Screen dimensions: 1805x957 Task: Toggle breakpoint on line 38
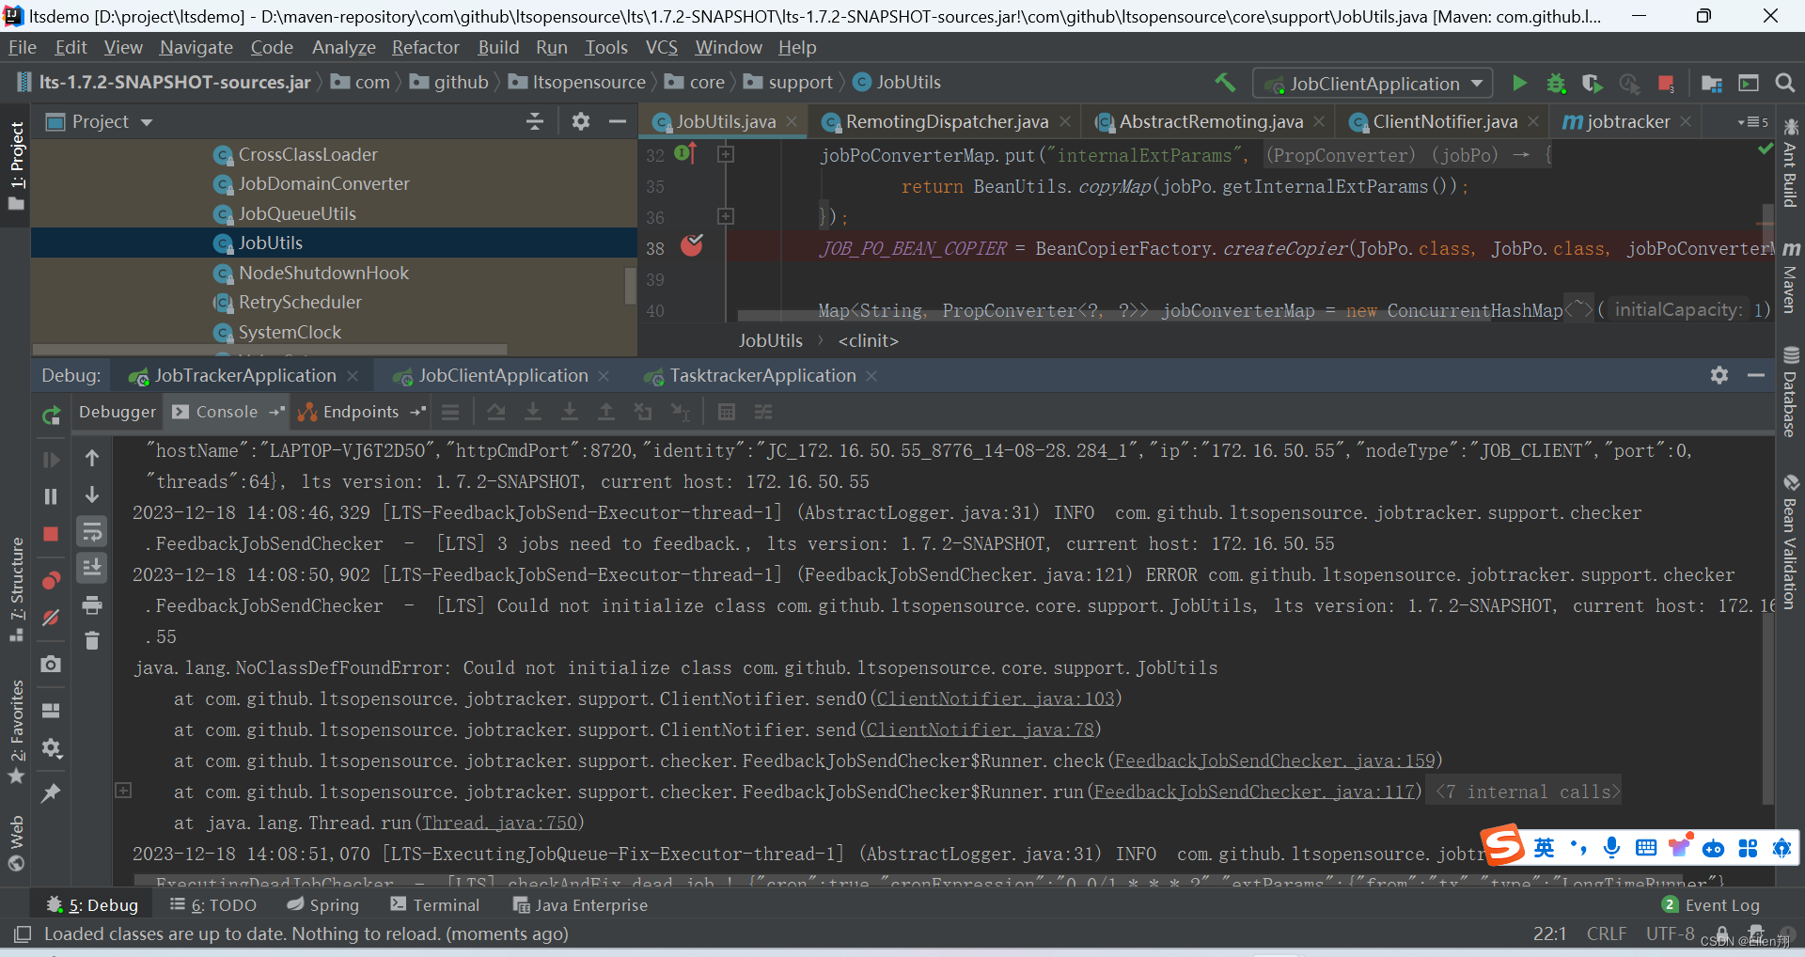point(692,246)
